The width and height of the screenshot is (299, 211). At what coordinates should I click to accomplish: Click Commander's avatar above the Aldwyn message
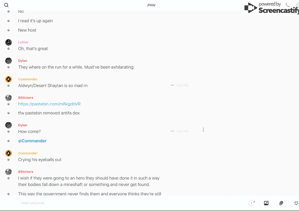pos(8,79)
